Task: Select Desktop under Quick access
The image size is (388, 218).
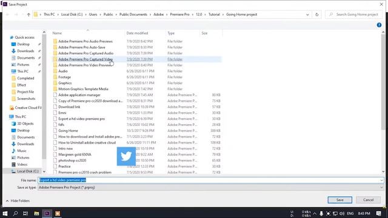Action: tap(23, 44)
